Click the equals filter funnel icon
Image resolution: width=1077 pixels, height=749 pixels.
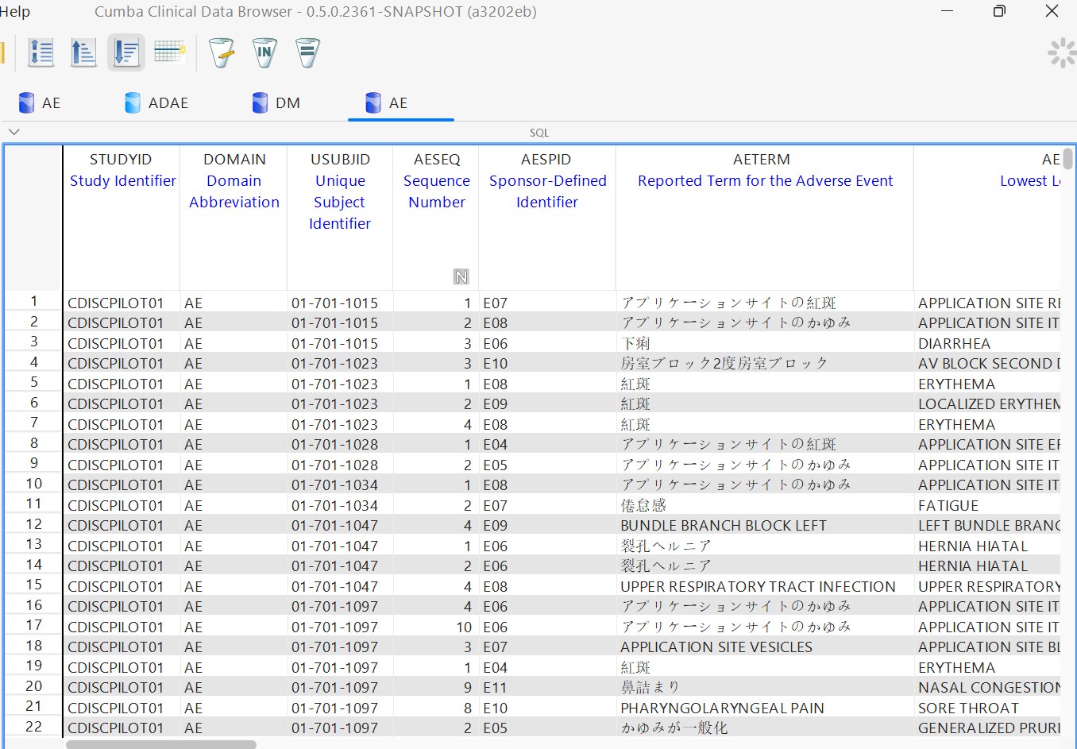[x=307, y=52]
